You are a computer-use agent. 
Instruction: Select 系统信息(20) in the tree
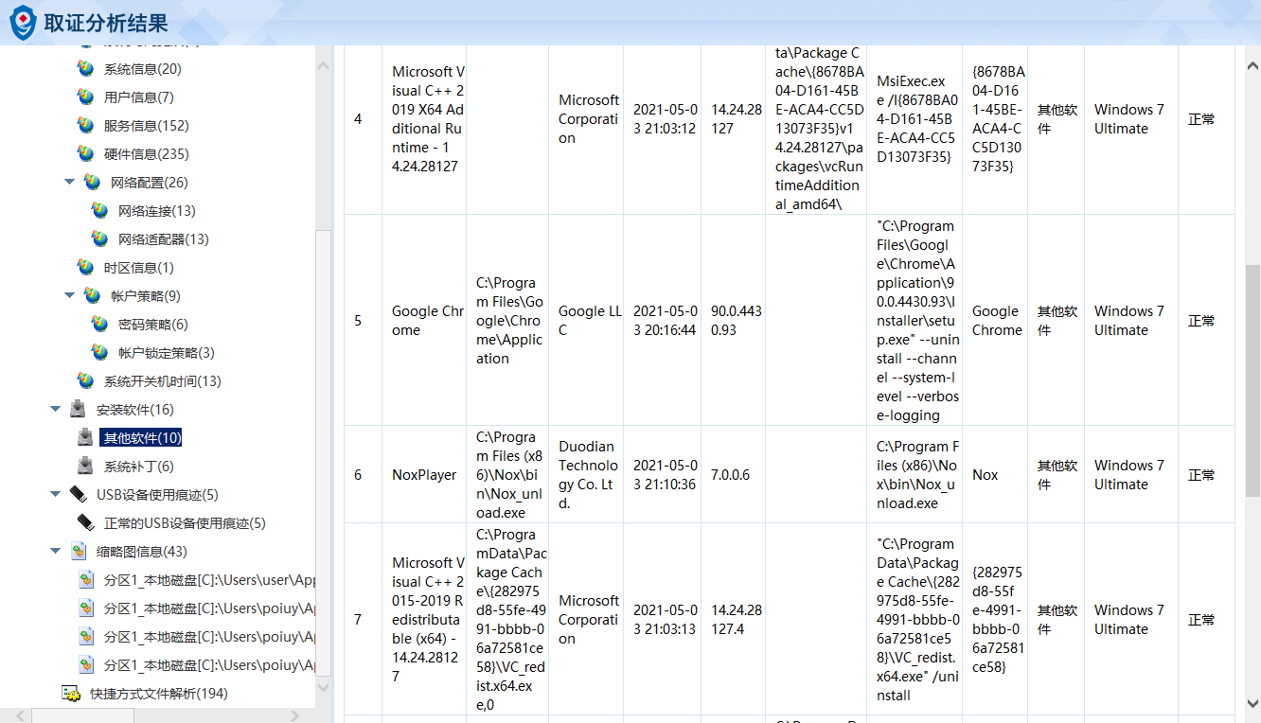point(143,69)
